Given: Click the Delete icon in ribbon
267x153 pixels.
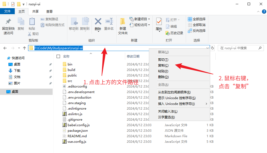Looking at the screenshot, I should tap(98, 22).
